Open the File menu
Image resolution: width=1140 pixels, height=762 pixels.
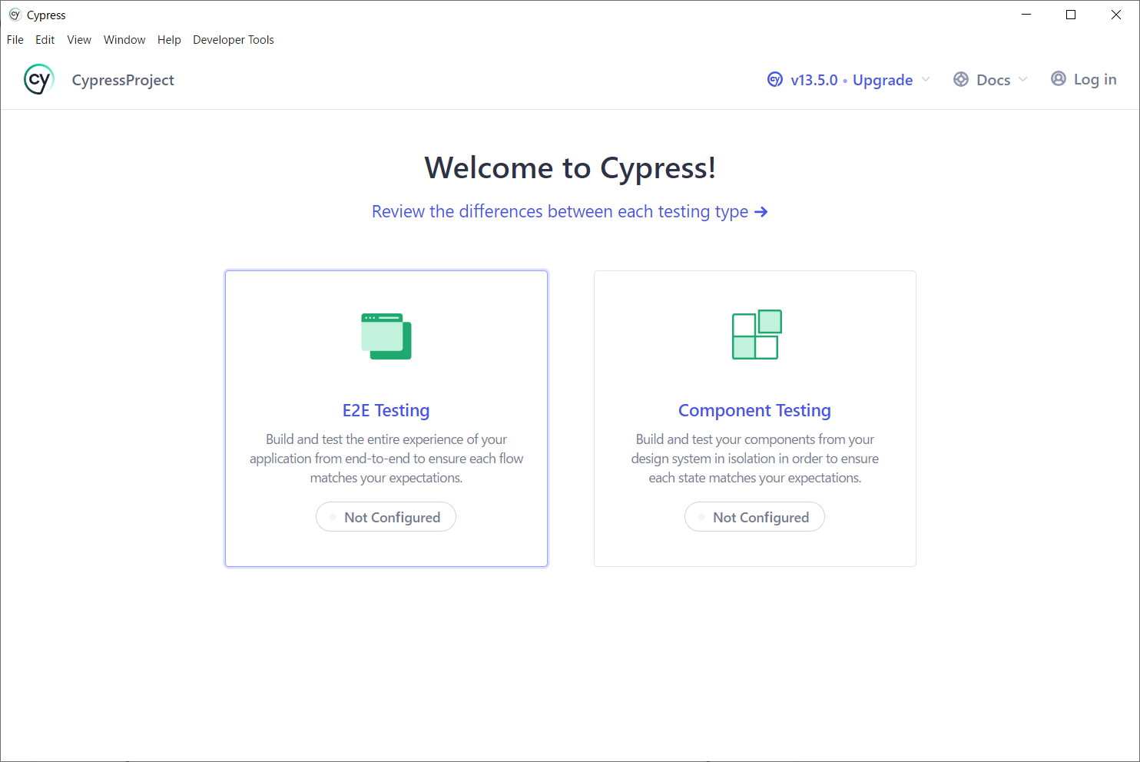click(15, 40)
